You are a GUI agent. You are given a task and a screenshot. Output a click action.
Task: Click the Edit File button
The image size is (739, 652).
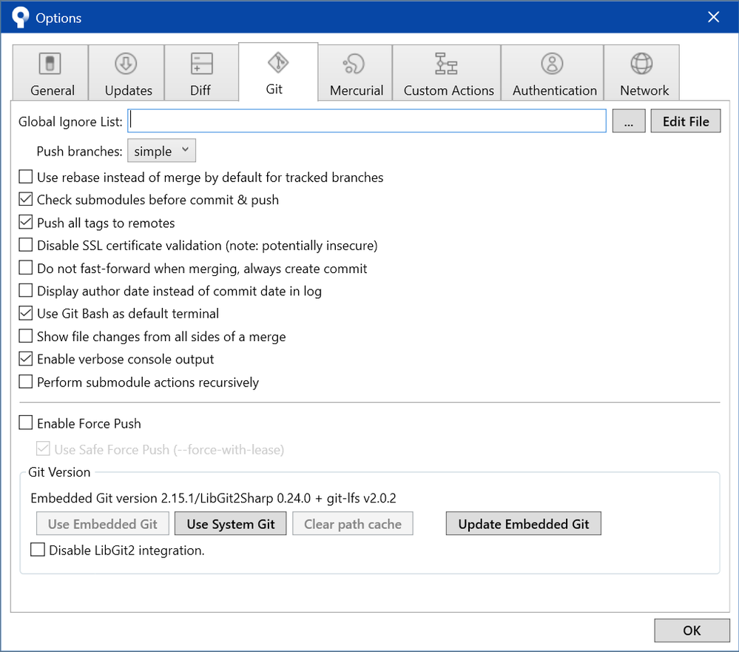(x=685, y=121)
